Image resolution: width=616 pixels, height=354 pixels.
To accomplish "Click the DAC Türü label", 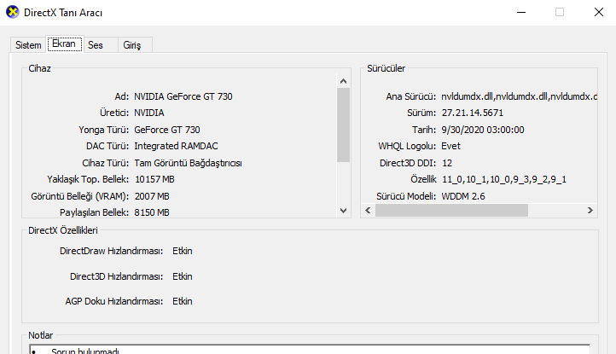I will pyautogui.click(x=108, y=146).
